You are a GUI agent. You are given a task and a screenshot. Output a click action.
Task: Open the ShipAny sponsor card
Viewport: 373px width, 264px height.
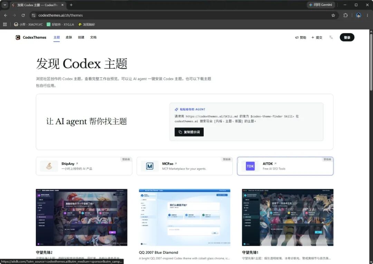(x=84, y=166)
